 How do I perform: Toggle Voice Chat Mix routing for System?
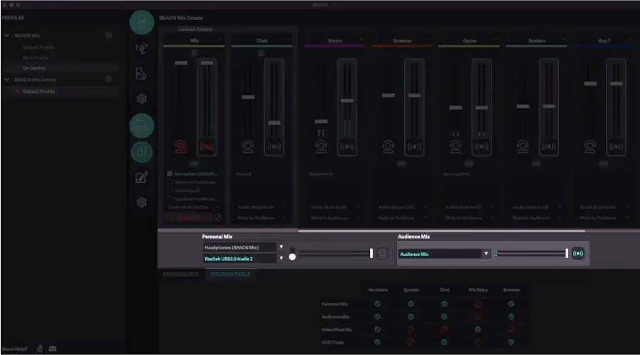[411, 329]
